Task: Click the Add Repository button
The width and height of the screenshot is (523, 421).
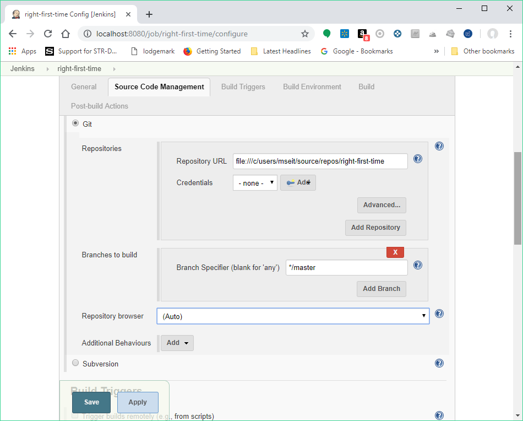Action: [375, 228]
